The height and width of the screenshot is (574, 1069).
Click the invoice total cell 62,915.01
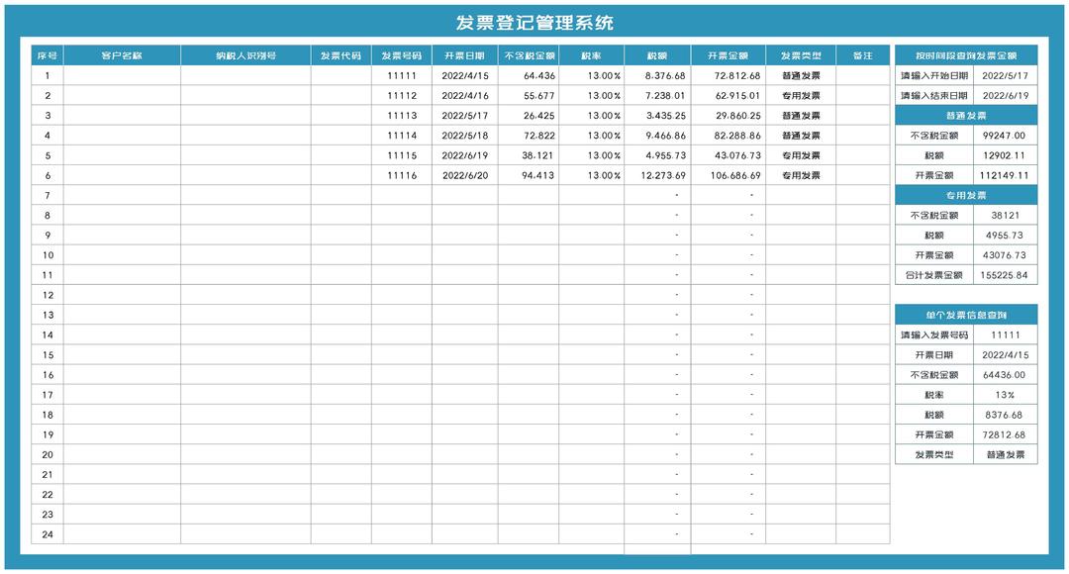tap(729, 95)
